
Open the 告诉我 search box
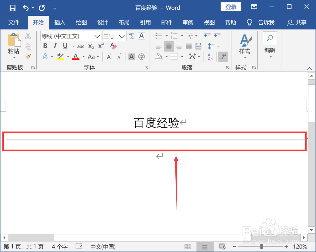(261, 22)
